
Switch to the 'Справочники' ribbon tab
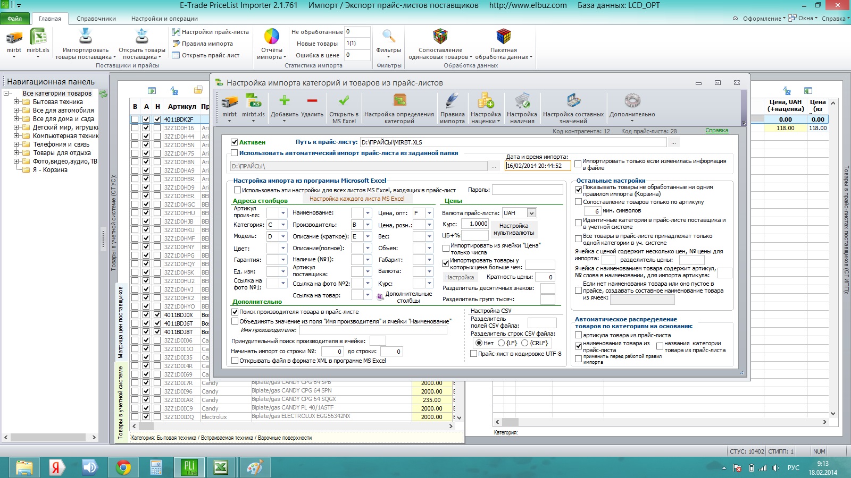coord(96,19)
